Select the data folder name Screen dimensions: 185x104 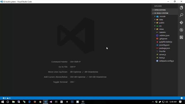pyautogui.click(x=161, y=20)
